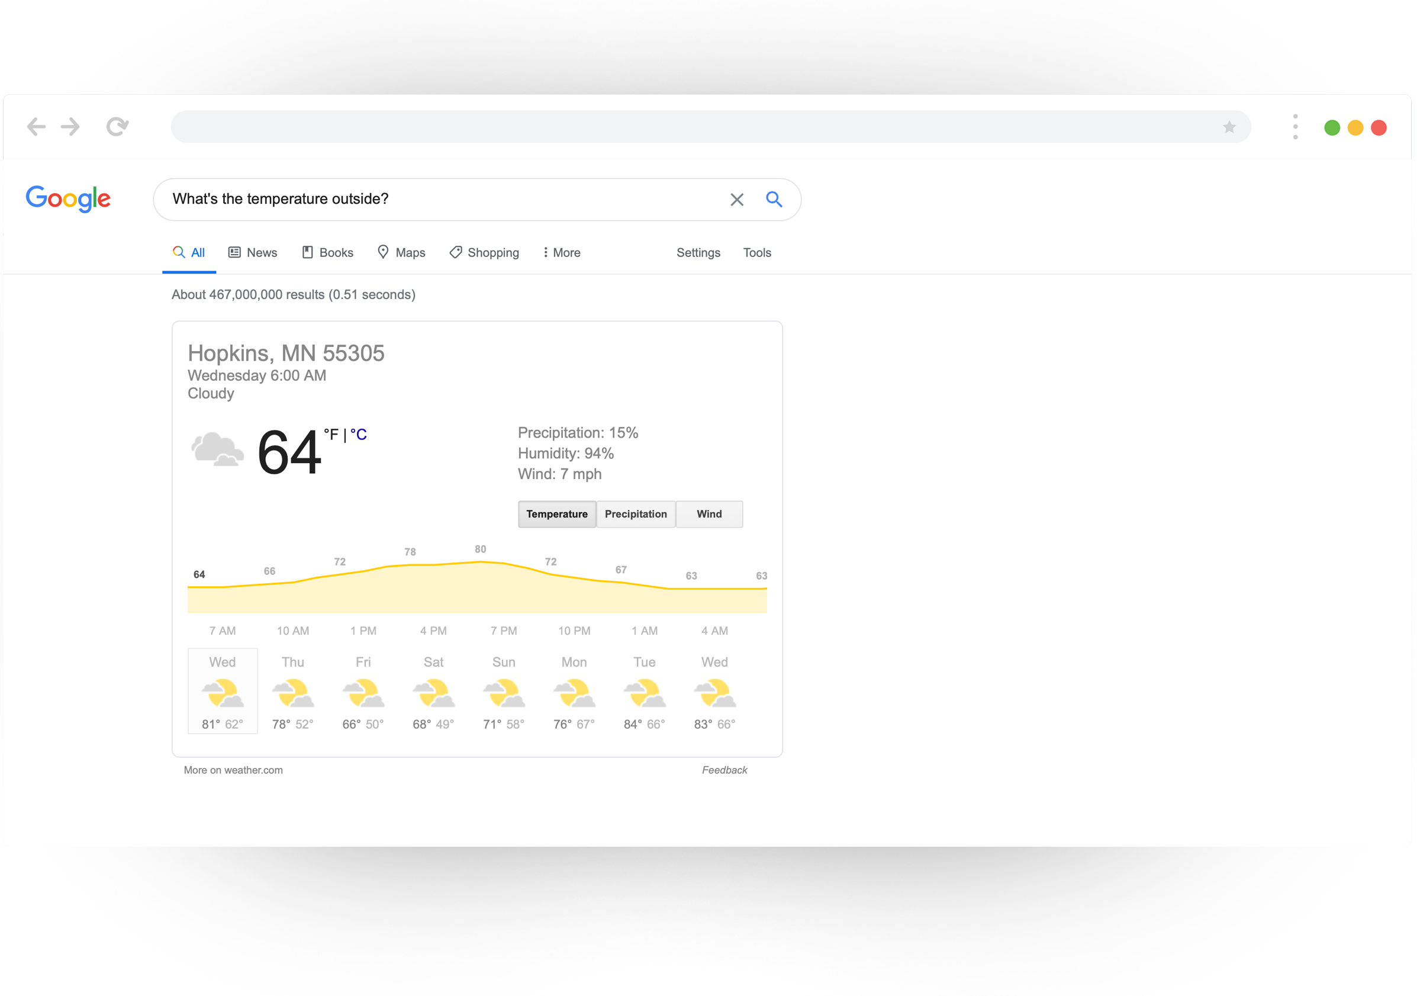Reload the page with refresh icon
Image resolution: width=1417 pixels, height=996 pixels.
click(x=117, y=127)
